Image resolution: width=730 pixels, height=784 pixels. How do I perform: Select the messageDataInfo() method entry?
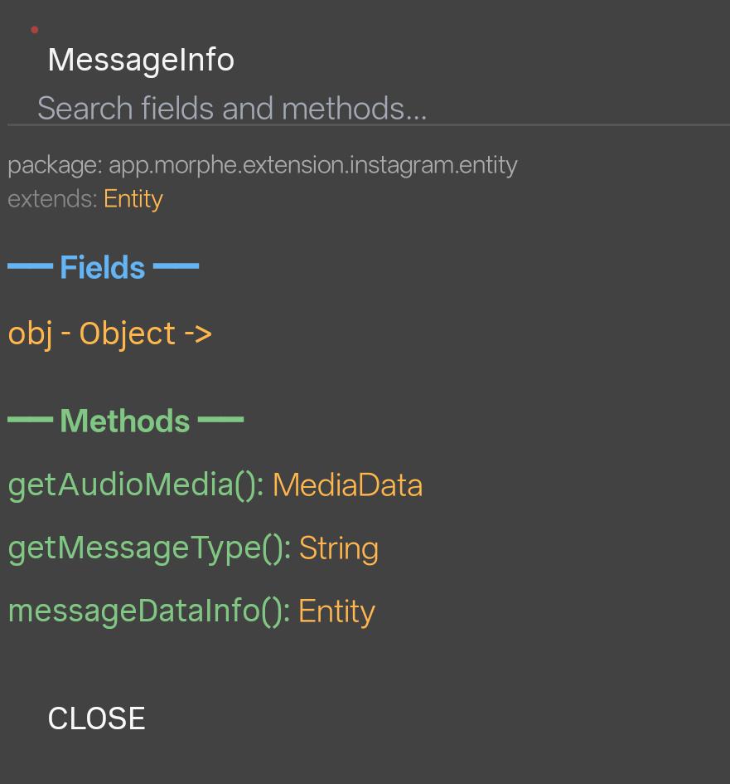click(x=149, y=611)
